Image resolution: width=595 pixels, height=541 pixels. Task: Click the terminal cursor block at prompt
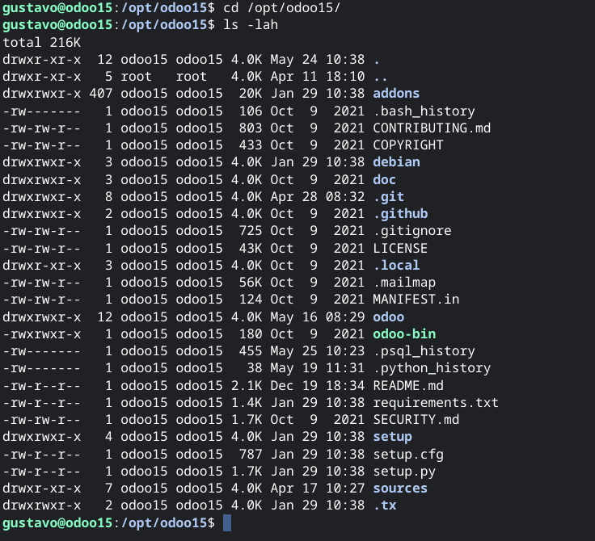(x=227, y=522)
